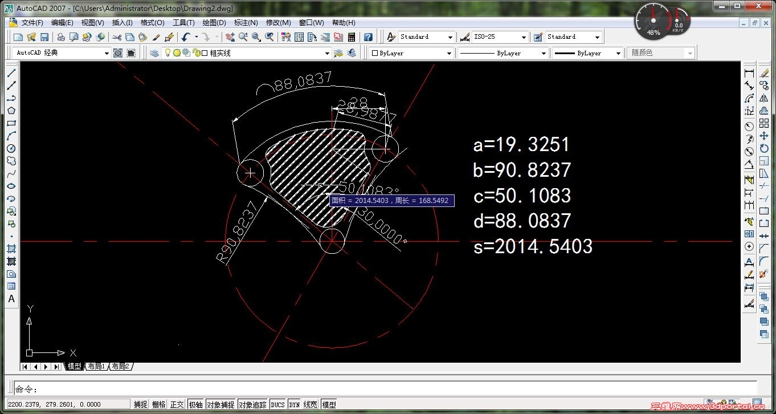
Task: Click the Plot (print) icon
Action: coord(61,37)
